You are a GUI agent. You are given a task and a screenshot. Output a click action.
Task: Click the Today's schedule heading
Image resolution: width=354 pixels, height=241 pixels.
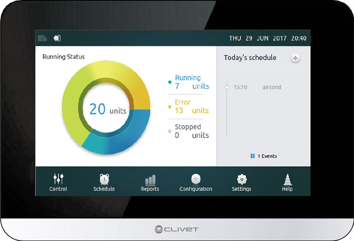(x=250, y=58)
